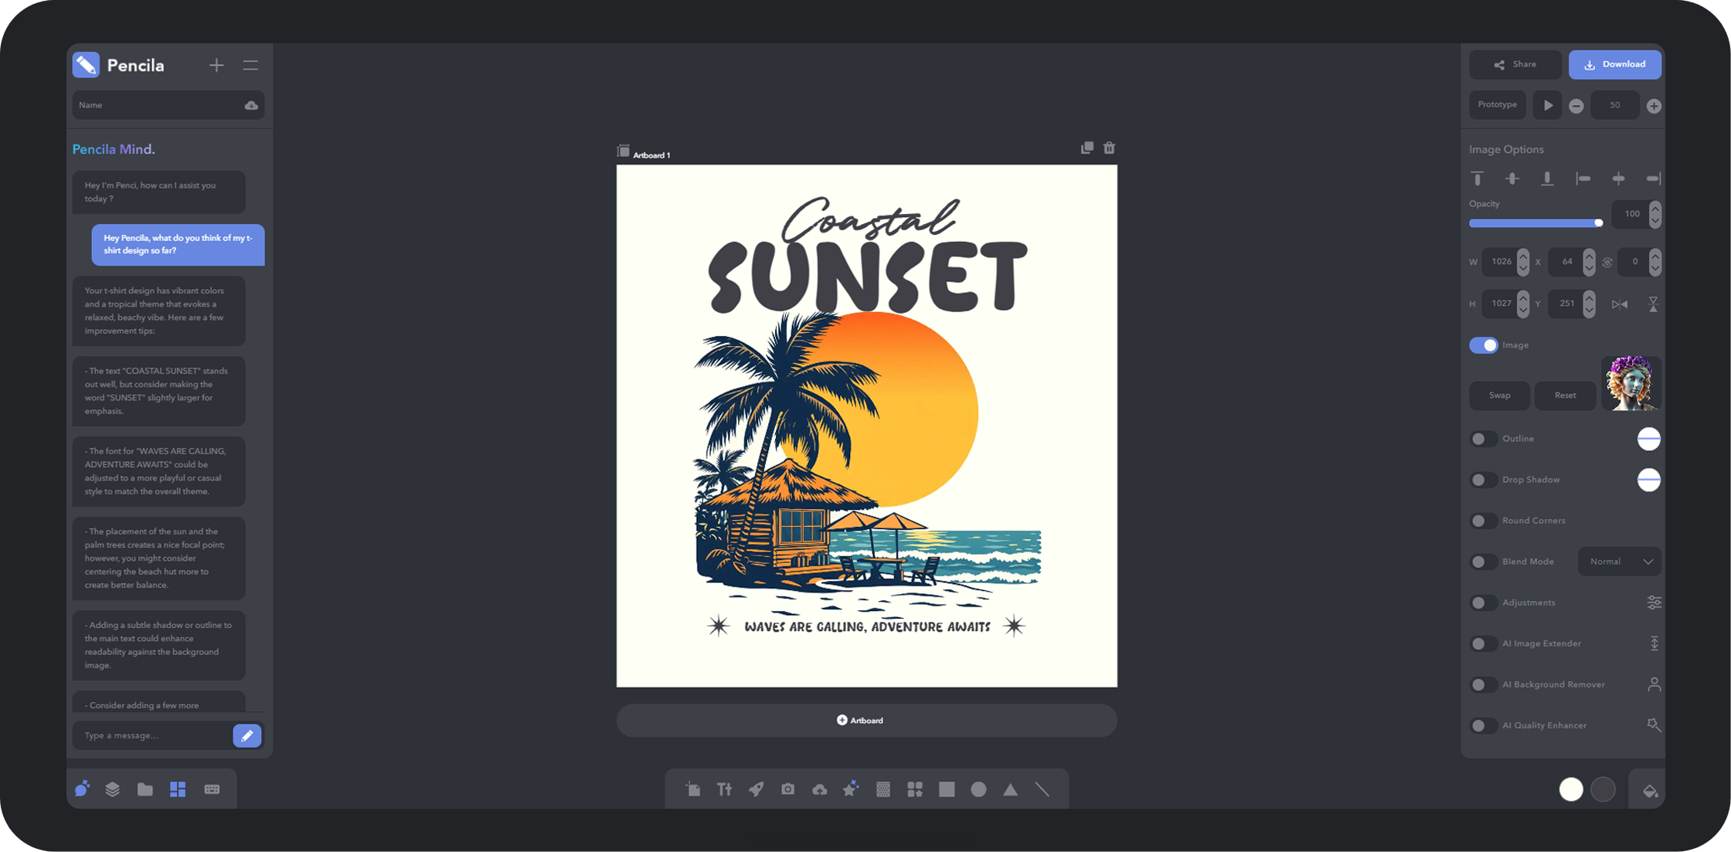Open the Blend Mode Normal dropdown

click(1620, 562)
